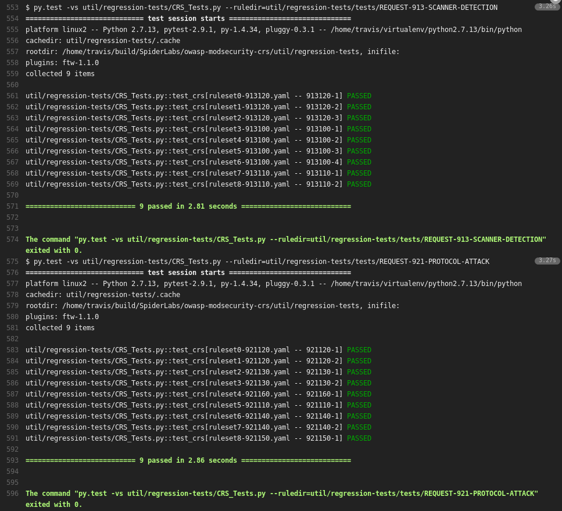Select line number 575

12,262
